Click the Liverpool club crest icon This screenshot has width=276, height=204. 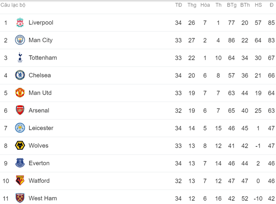click(20, 23)
